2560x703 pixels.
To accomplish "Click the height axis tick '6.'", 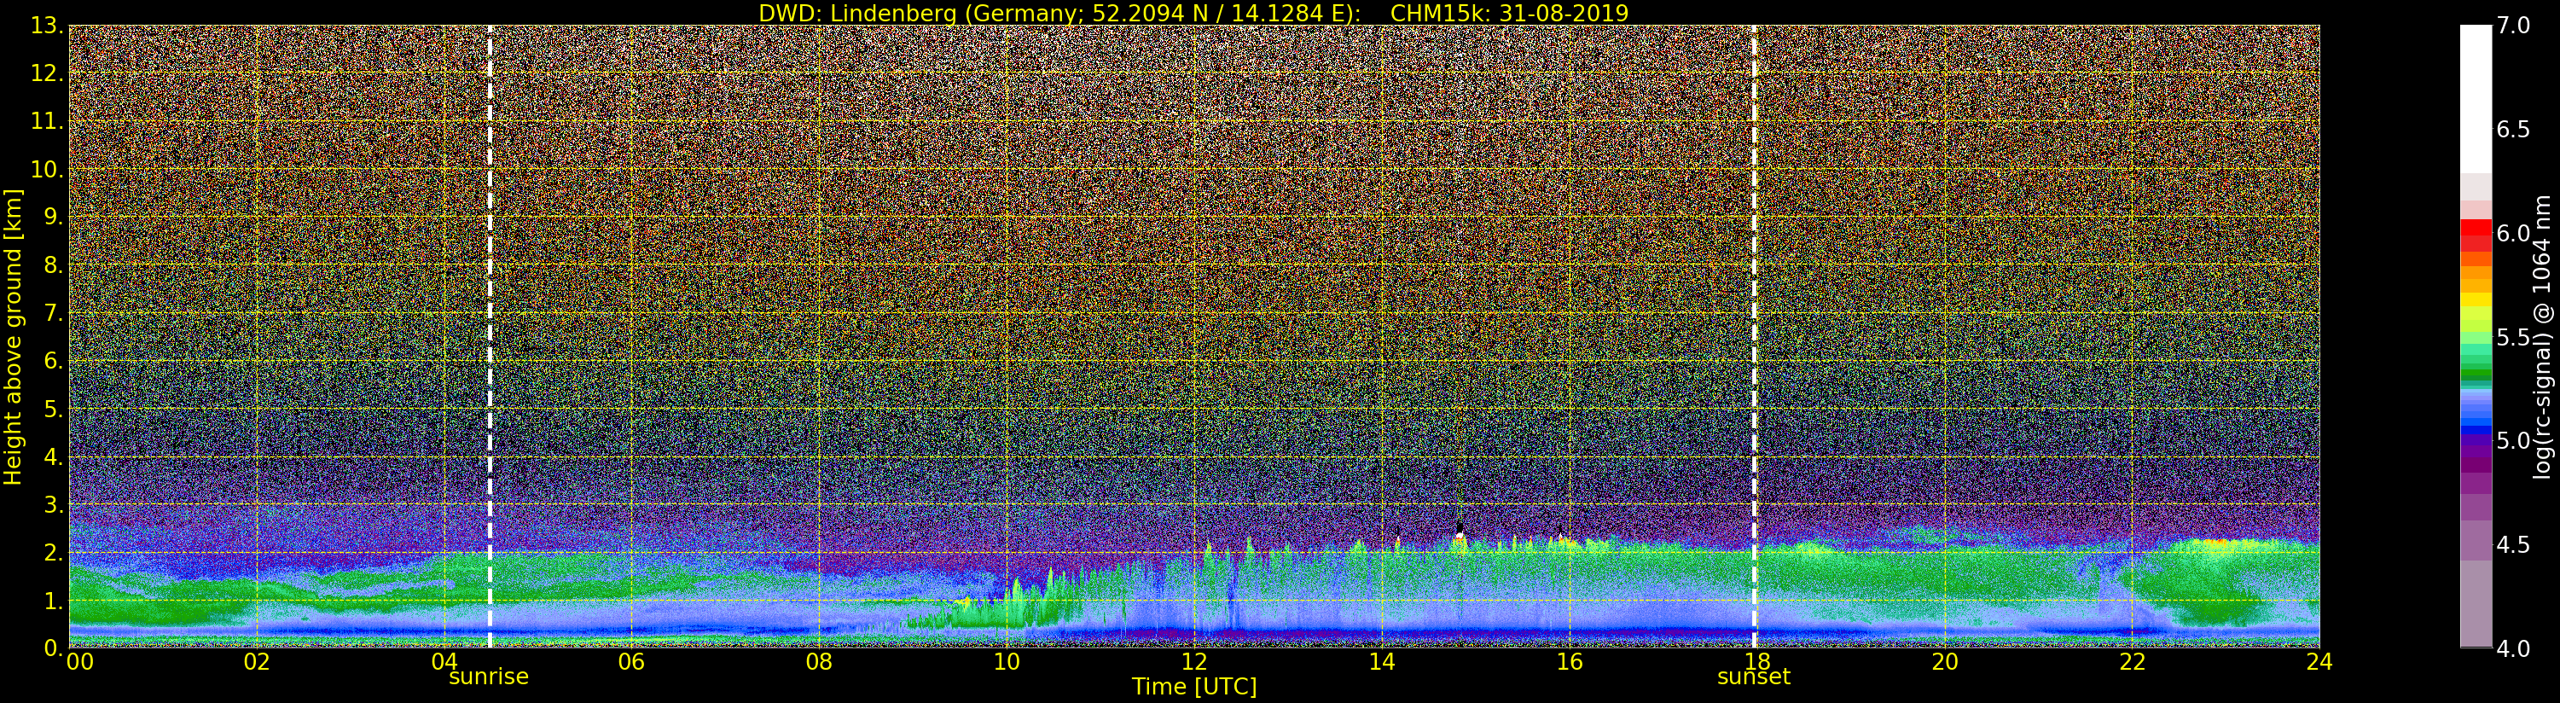I will tap(55, 361).
